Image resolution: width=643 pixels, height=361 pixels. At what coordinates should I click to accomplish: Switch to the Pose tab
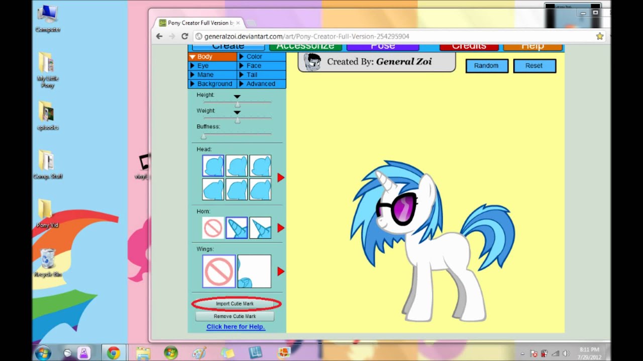[383, 47]
